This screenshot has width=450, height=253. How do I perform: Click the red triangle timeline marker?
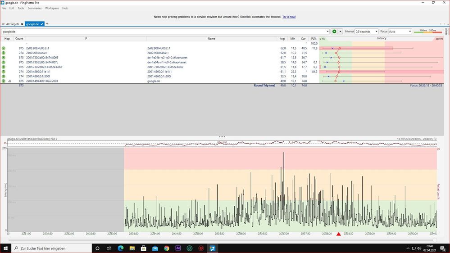click(339, 234)
